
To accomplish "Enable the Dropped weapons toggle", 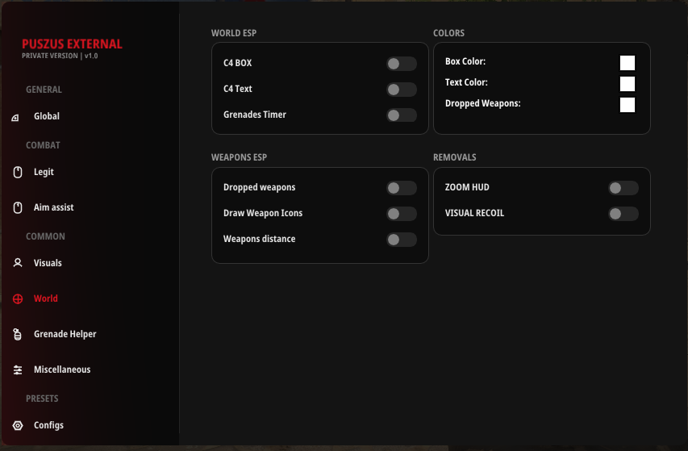I will (402, 188).
